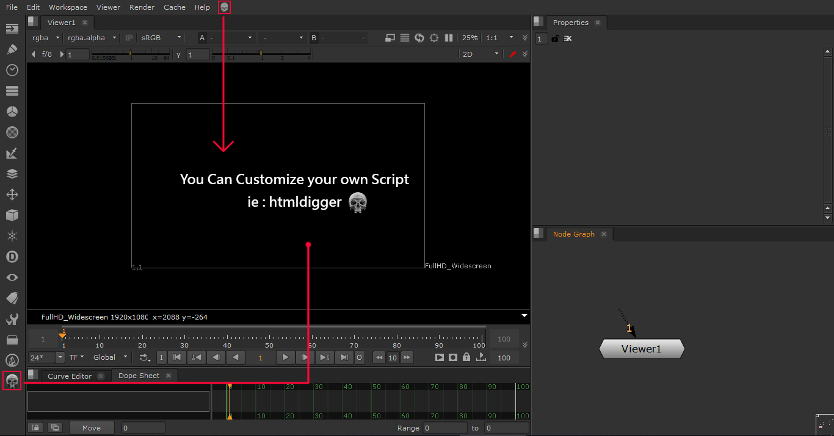
Task: Toggle the viewer pause button
Action: click(x=449, y=38)
